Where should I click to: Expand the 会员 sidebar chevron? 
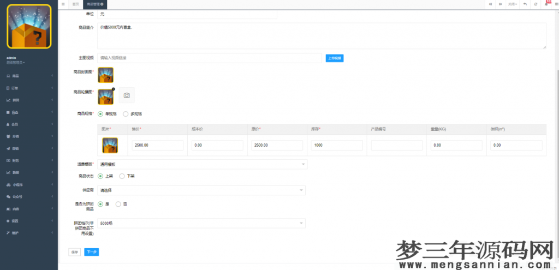tap(52, 124)
